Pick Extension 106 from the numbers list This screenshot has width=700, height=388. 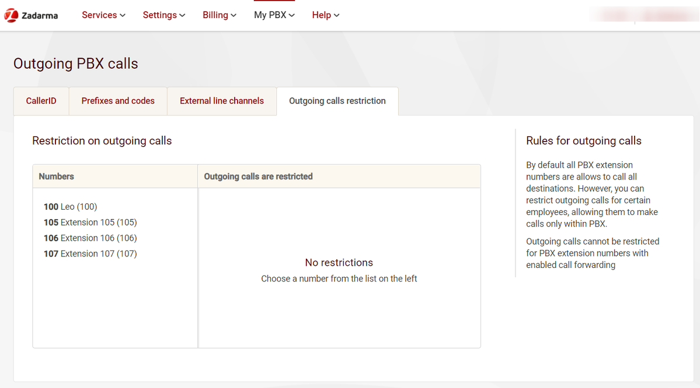90,238
